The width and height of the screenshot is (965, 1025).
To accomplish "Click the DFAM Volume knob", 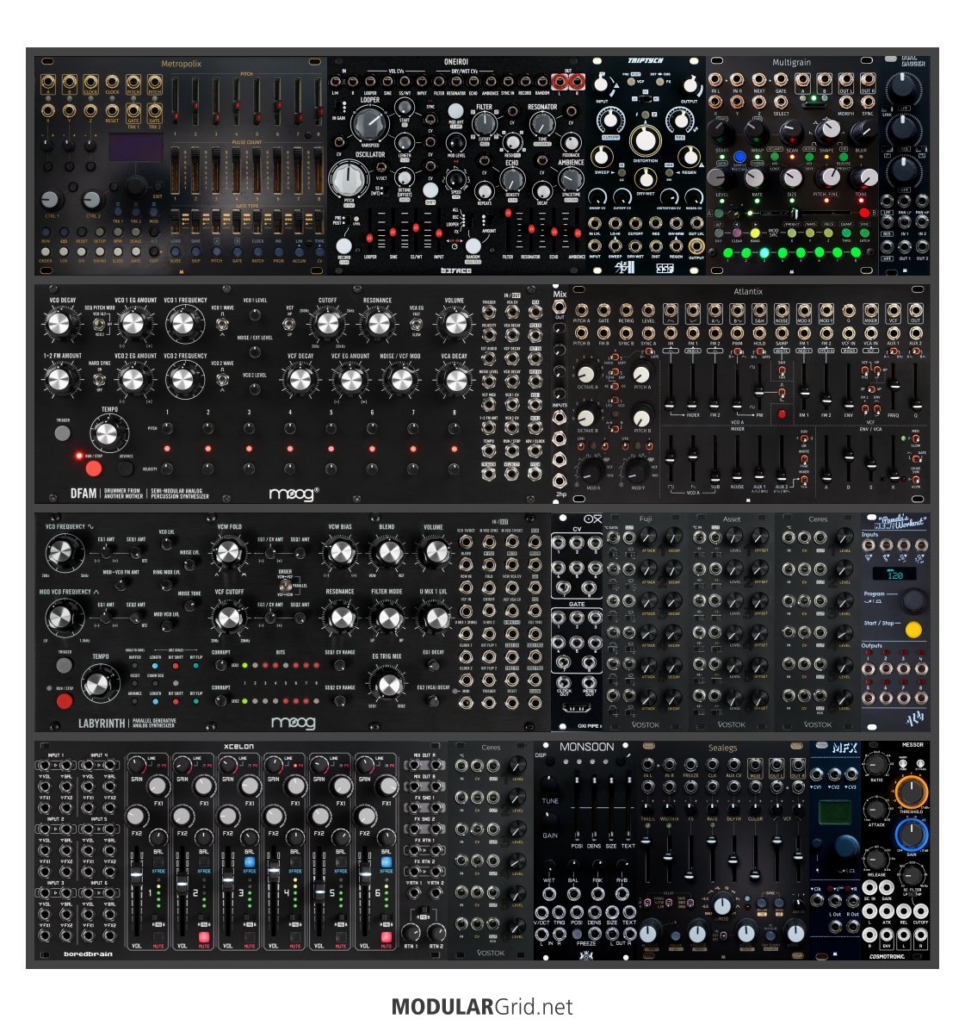I will (455, 323).
